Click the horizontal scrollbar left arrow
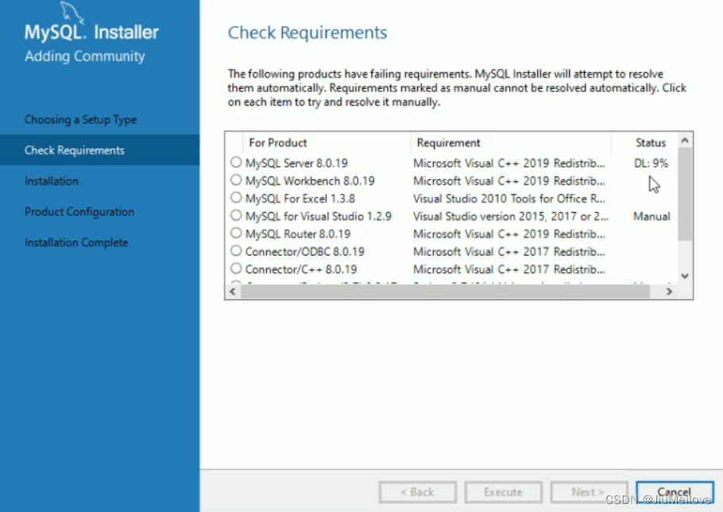This screenshot has width=723, height=512. (233, 291)
